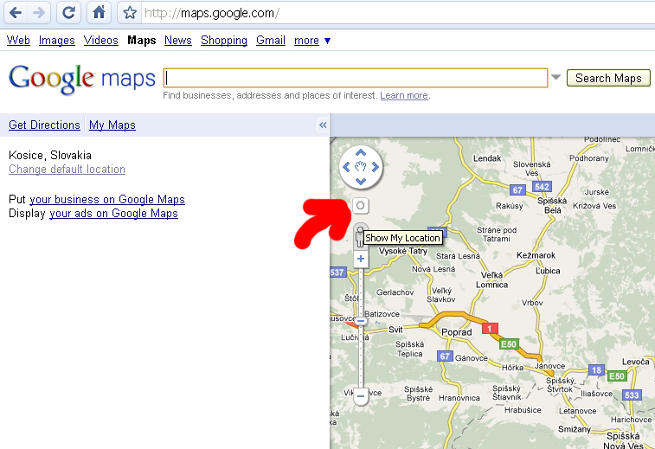The height and width of the screenshot is (449, 655).
Task: Open the Images link
Action: pos(57,40)
